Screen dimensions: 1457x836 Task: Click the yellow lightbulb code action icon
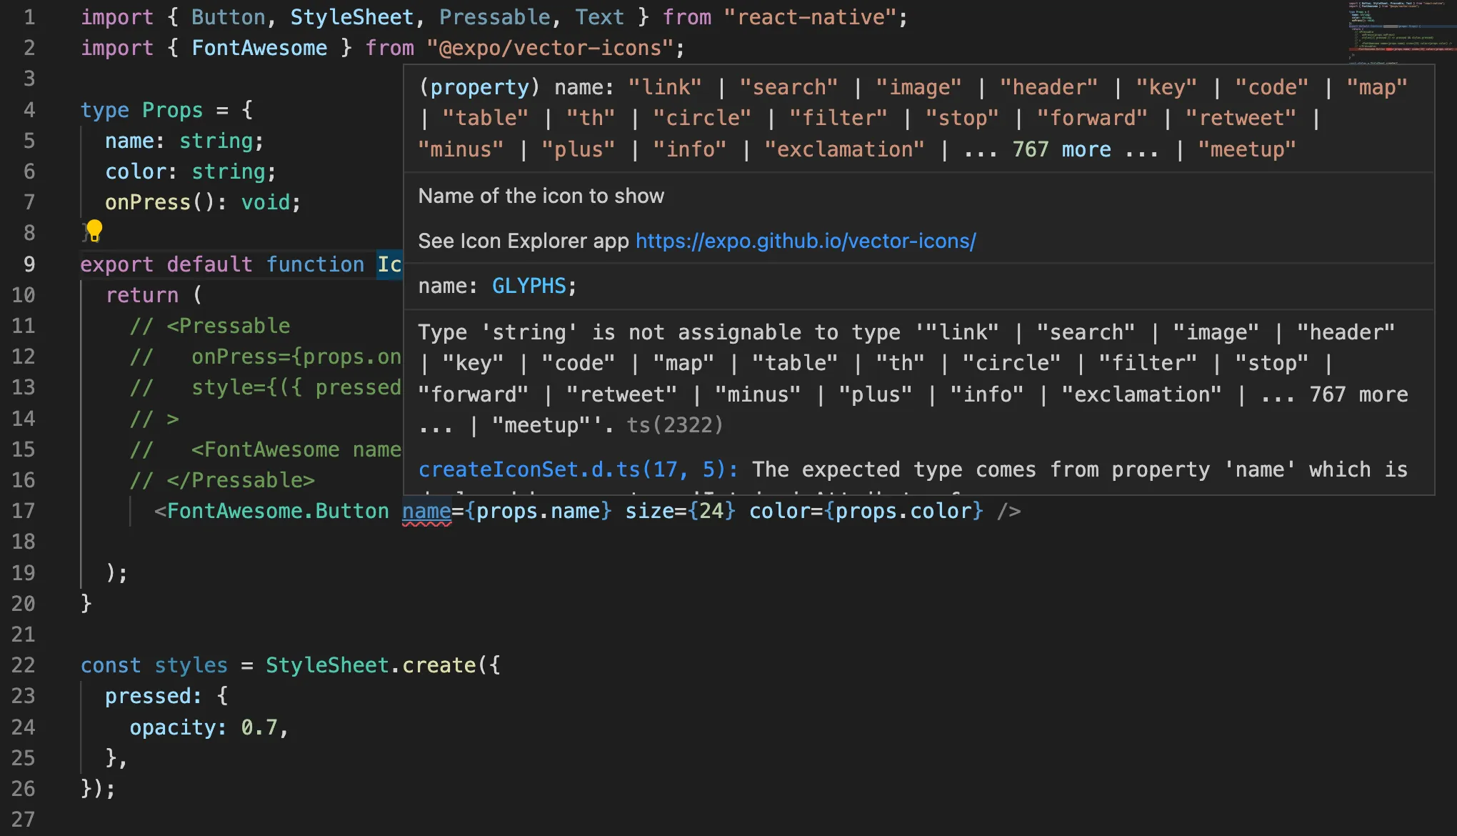pyautogui.click(x=94, y=231)
